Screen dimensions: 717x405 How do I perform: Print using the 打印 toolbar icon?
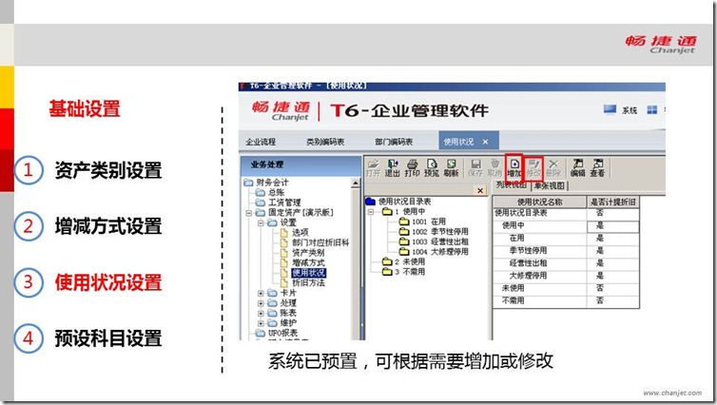(x=412, y=167)
